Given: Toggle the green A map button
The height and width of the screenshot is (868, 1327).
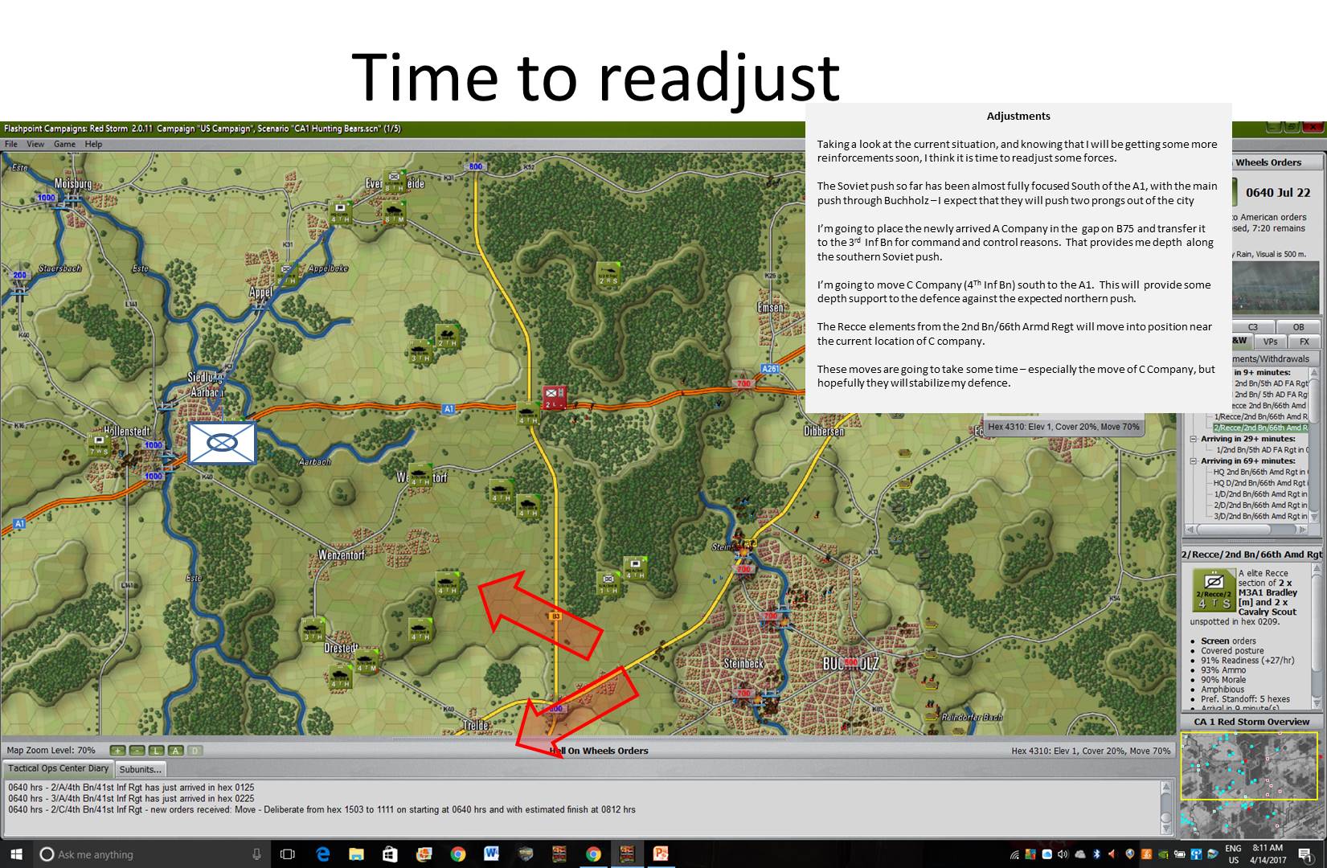Looking at the screenshot, I should point(175,751).
